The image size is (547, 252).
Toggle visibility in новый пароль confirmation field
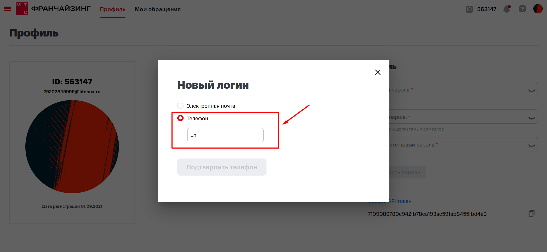pyautogui.click(x=531, y=145)
